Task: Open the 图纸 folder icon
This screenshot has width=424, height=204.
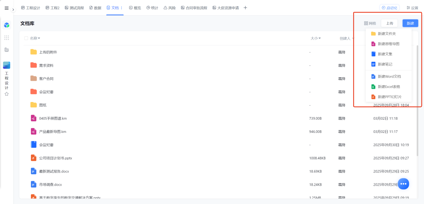Action: (x=34, y=105)
